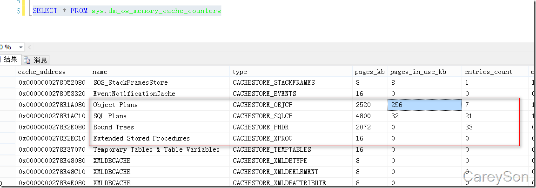Switch to the 结果 results tab

[9, 60]
